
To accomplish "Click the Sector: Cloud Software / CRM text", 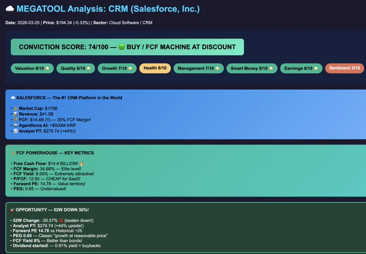I will click(123, 23).
